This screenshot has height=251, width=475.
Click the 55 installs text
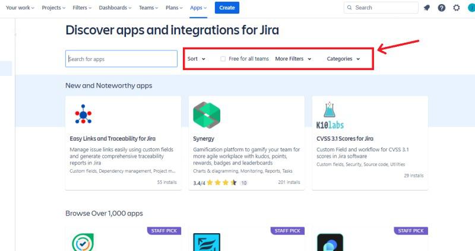click(167, 182)
